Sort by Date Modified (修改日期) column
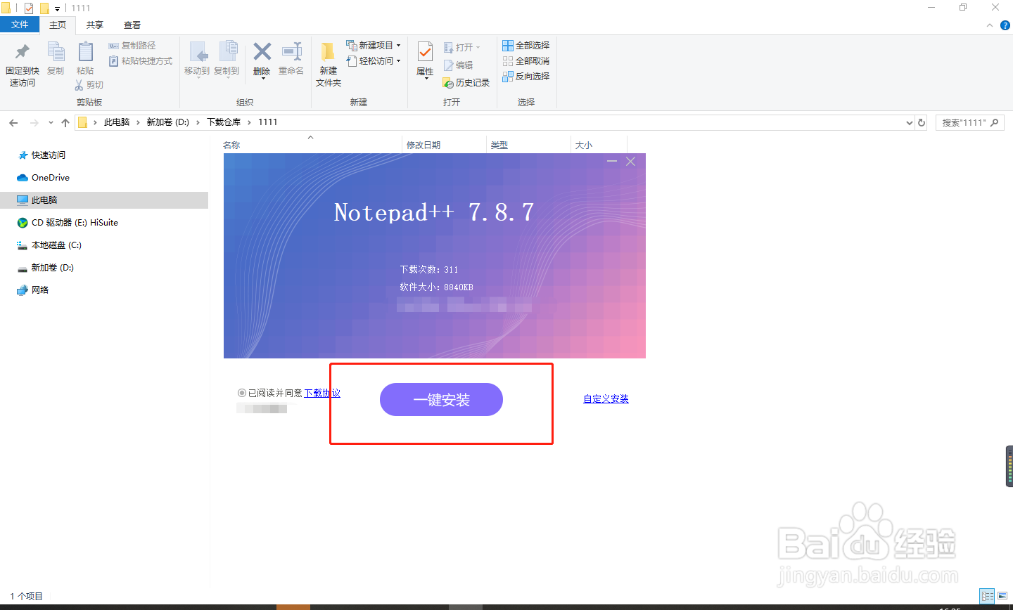Screen dimensions: 1013x610 click(423, 145)
